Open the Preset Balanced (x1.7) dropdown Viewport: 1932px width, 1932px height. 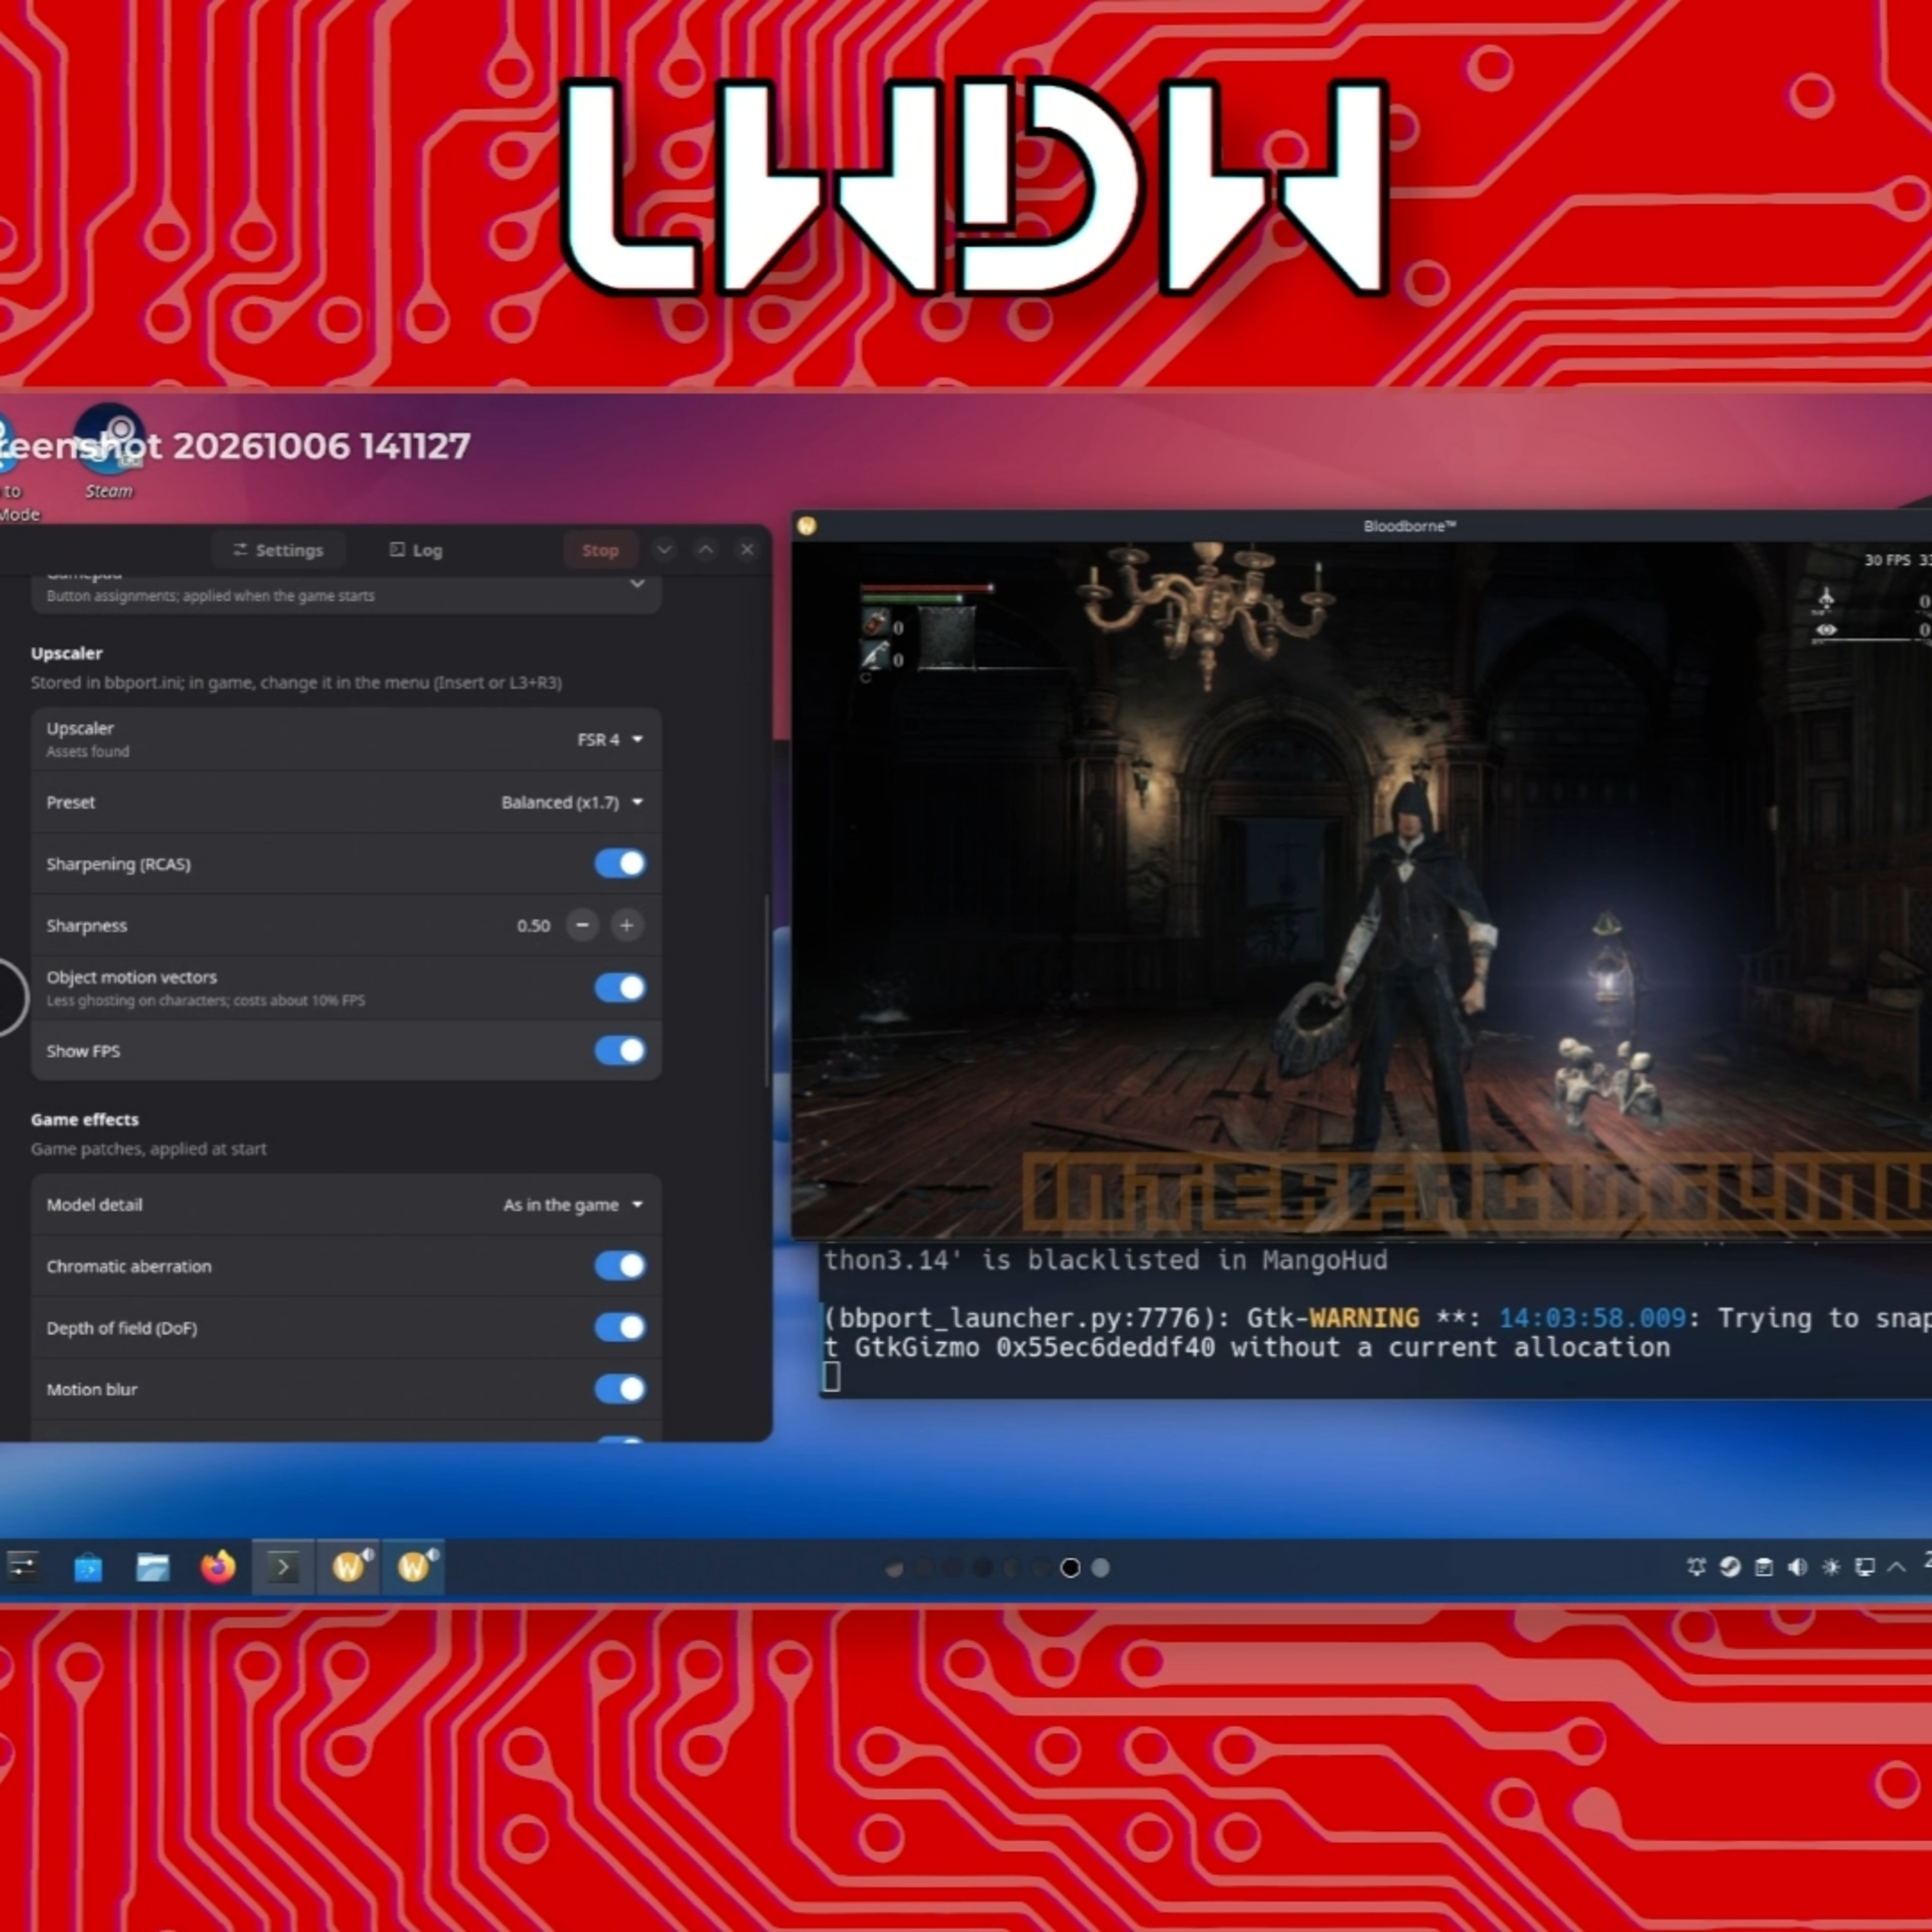[572, 802]
